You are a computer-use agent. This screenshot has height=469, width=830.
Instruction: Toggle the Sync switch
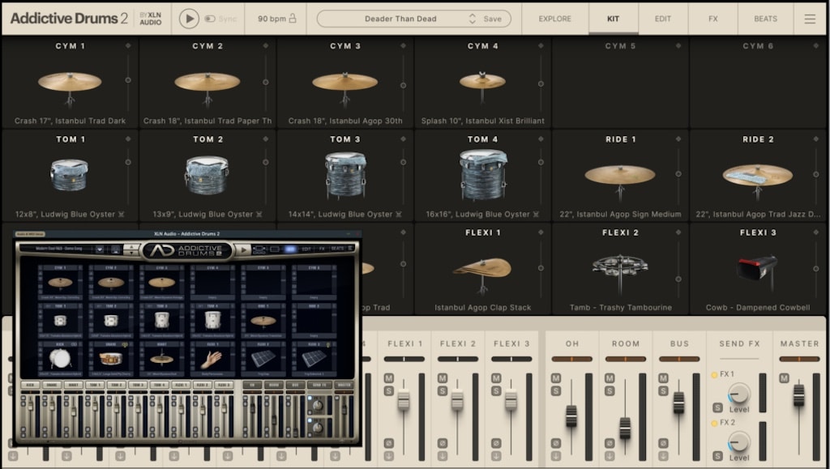[210, 19]
